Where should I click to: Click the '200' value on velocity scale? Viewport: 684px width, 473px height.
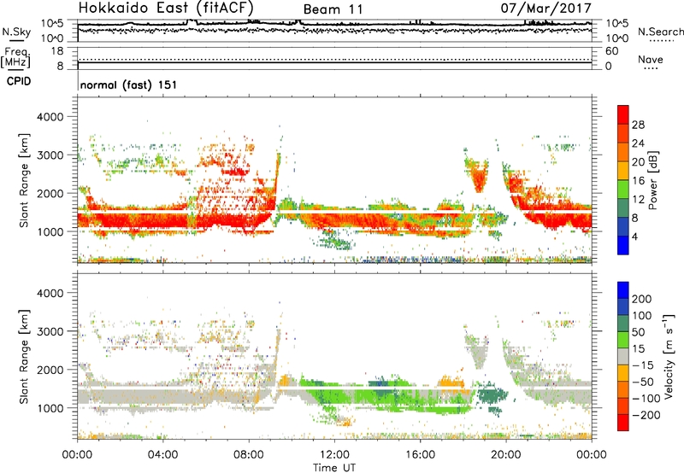point(642,299)
